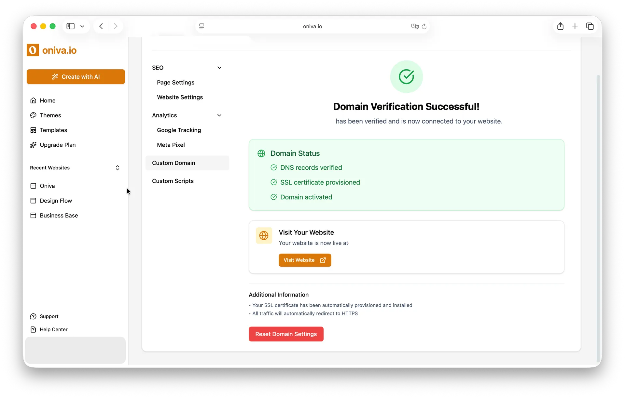This screenshot has width=625, height=398.
Task: Open the Design Flow website icon
Action: click(34, 201)
